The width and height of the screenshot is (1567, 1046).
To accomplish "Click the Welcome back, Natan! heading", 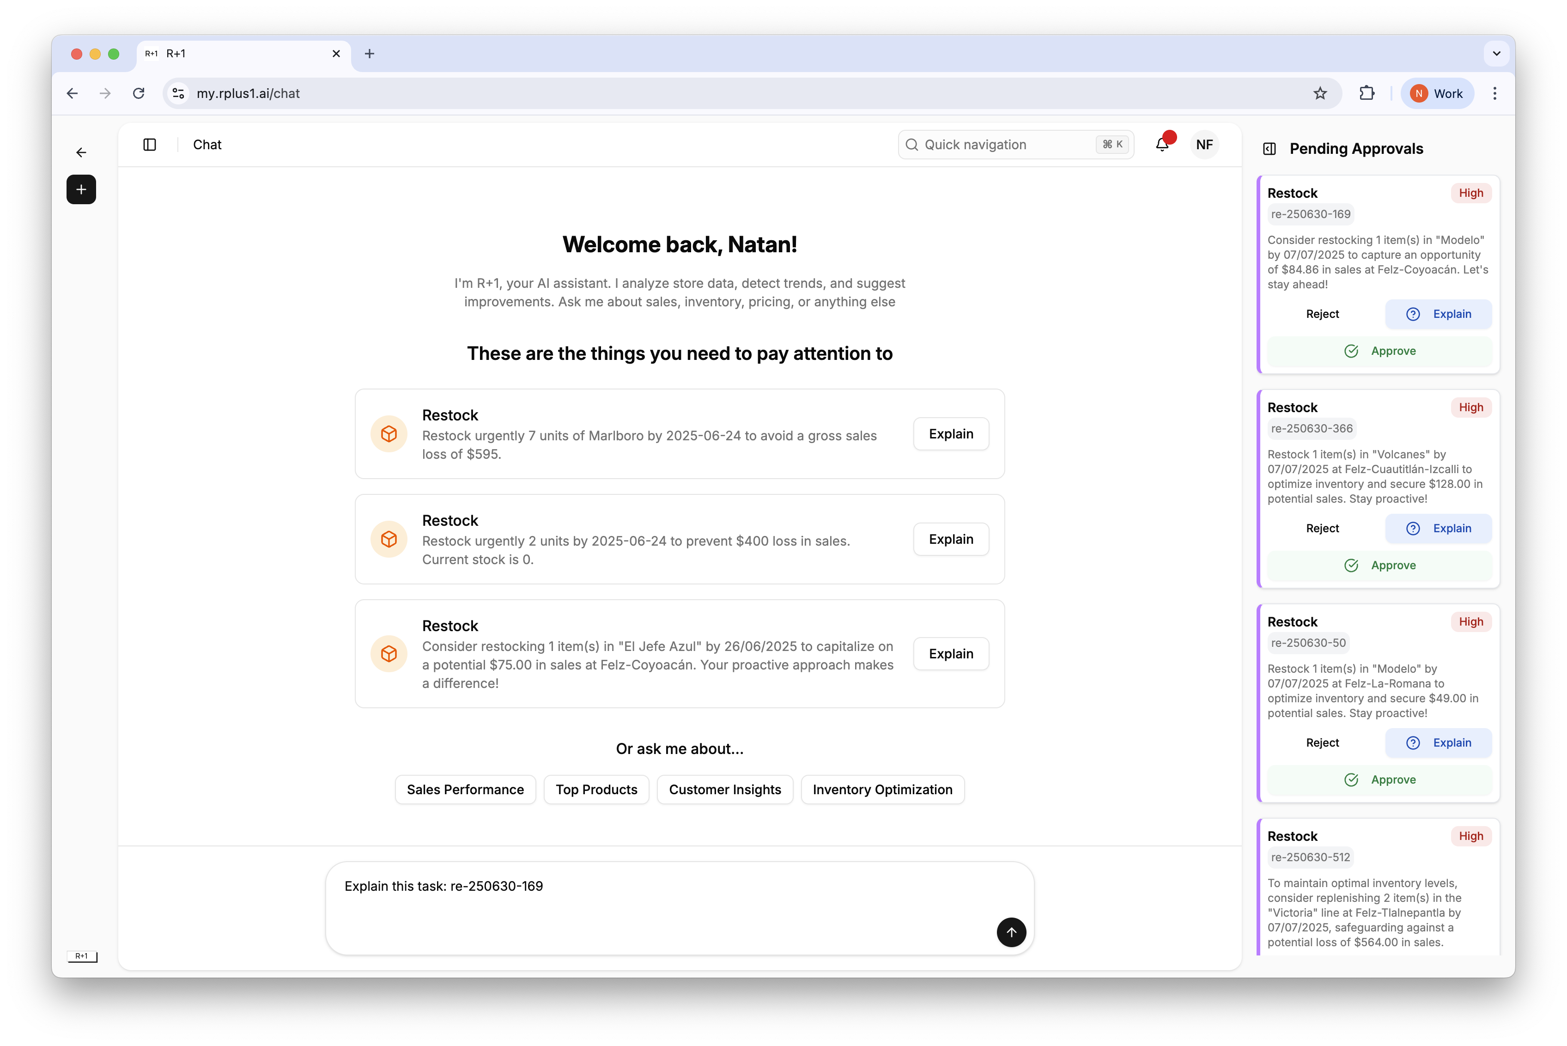I will [679, 244].
